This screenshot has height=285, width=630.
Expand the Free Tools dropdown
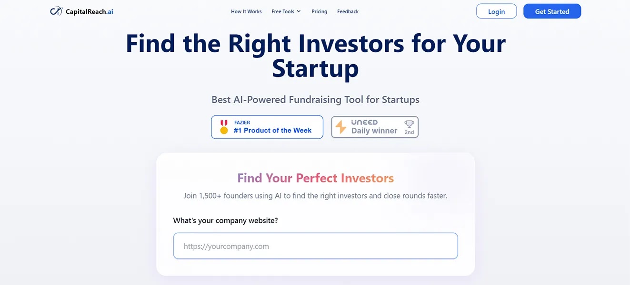(x=286, y=11)
